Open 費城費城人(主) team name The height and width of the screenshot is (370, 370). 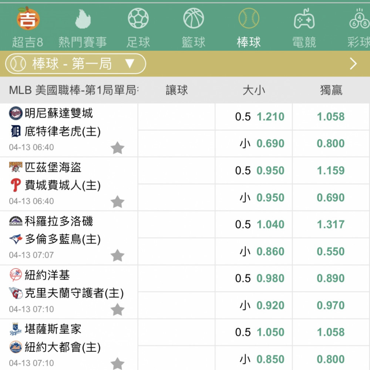tap(63, 185)
